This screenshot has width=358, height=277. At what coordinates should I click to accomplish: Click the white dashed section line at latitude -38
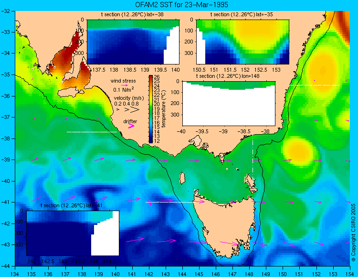coord(92,132)
